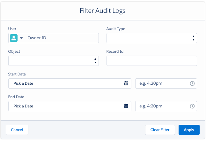The height and width of the screenshot is (141, 206).
Task: Click the End Date Pick a Date field
Action: click(70, 106)
